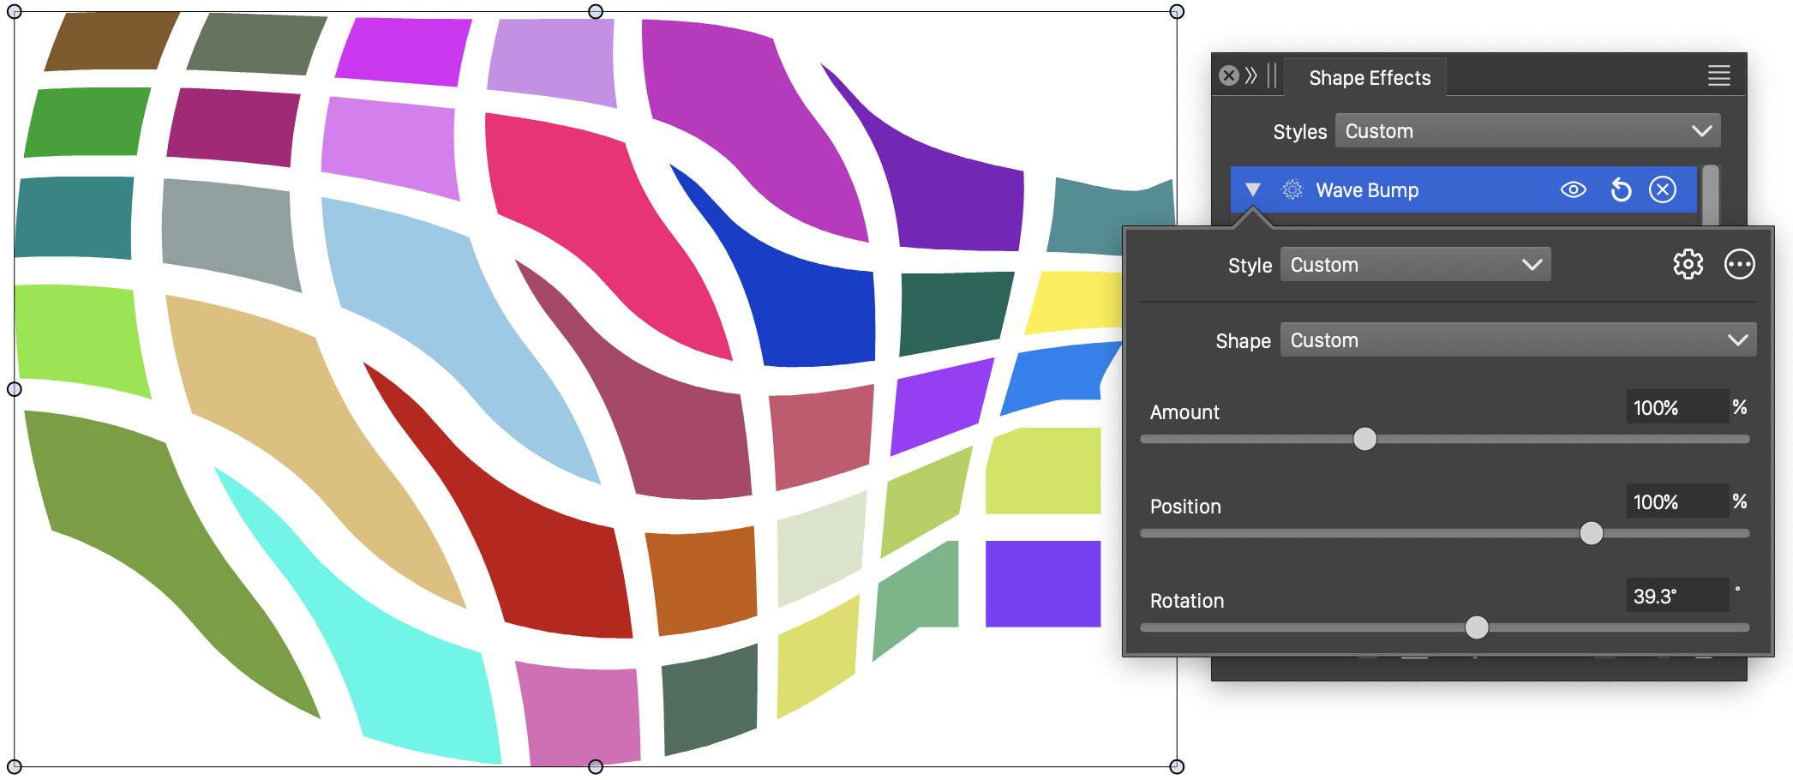
Task: Open the more options ellipsis button
Action: pyautogui.click(x=1739, y=265)
